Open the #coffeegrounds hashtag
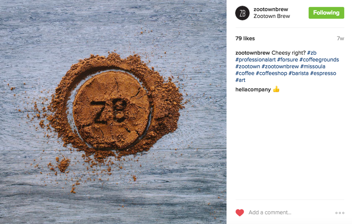Image resolution: width=352 pixels, height=224 pixels. point(319,60)
